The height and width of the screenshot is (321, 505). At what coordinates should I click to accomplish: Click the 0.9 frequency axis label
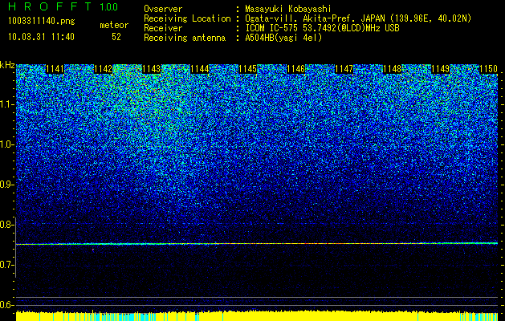(6, 185)
